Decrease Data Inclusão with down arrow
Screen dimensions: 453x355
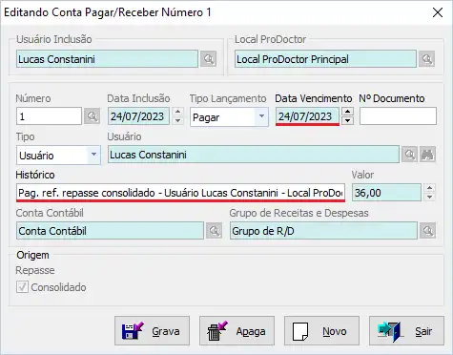[x=178, y=120]
